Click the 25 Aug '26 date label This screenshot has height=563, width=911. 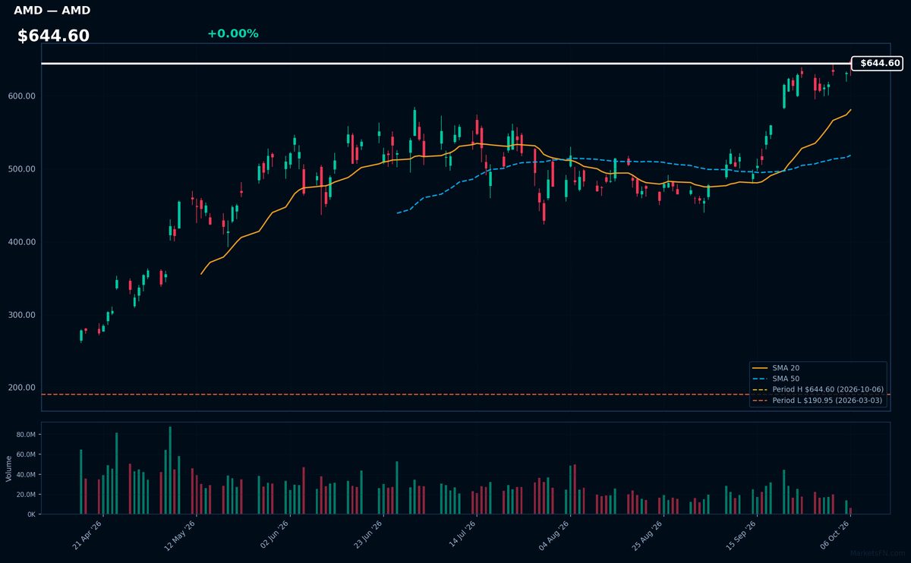[x=649, y=536]
